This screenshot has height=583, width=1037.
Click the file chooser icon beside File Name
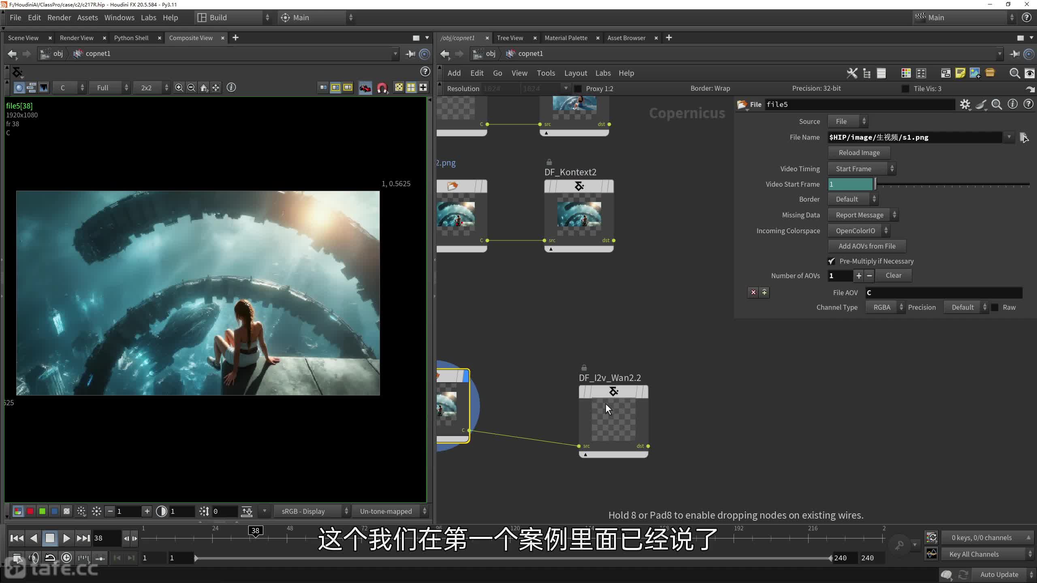(x=1024, y=138)
